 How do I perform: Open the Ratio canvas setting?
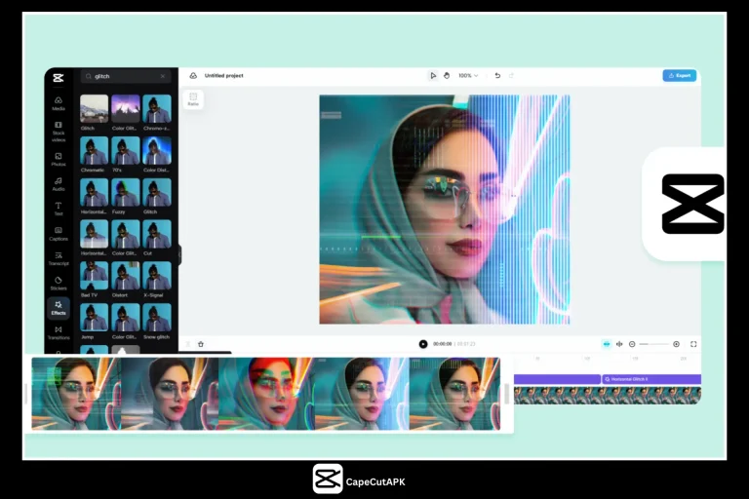[193, 99]
